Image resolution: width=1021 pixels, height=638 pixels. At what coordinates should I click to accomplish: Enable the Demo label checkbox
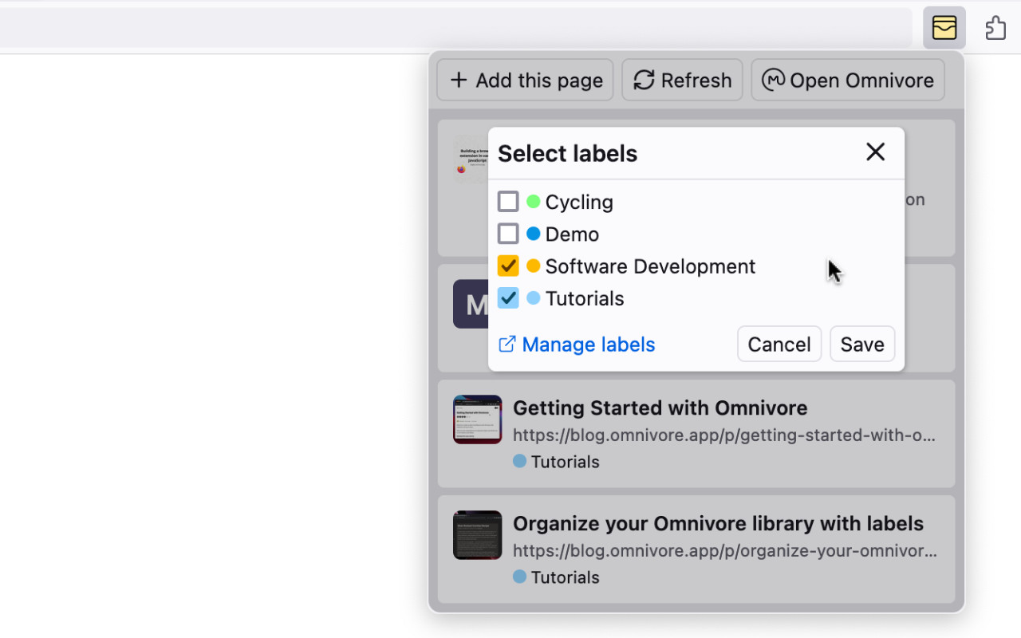point(508,234)
